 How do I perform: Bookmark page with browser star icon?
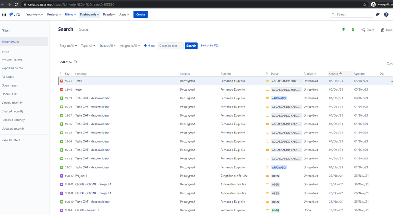[365, 4]
